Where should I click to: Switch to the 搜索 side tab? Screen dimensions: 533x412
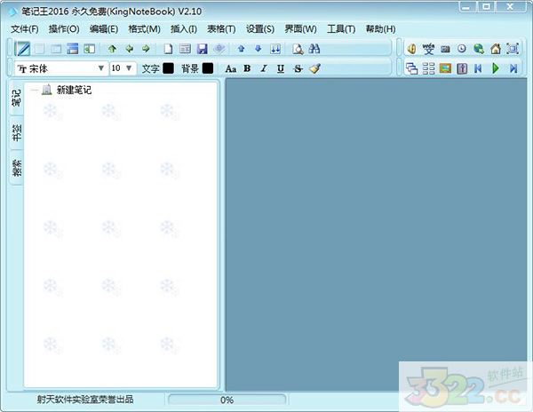point(17,168)
